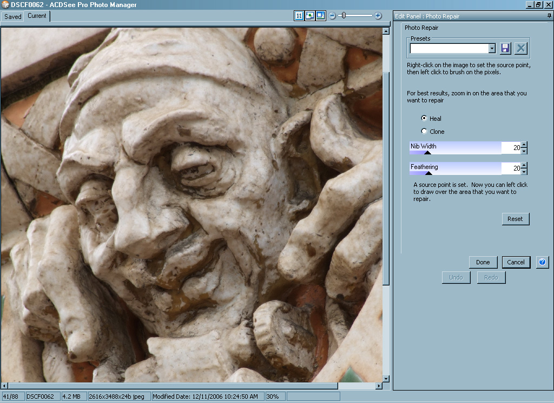Screen dimensions: 554x403
Task: Save the current preset with floppy icon
Action: click(x=505, y=48)
